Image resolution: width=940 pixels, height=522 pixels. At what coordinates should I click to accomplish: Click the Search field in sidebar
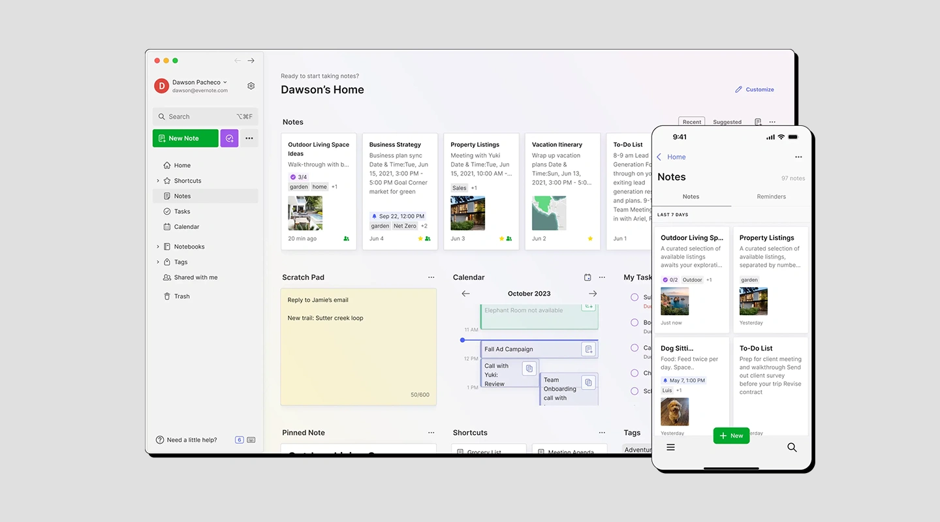coord(205,117)
